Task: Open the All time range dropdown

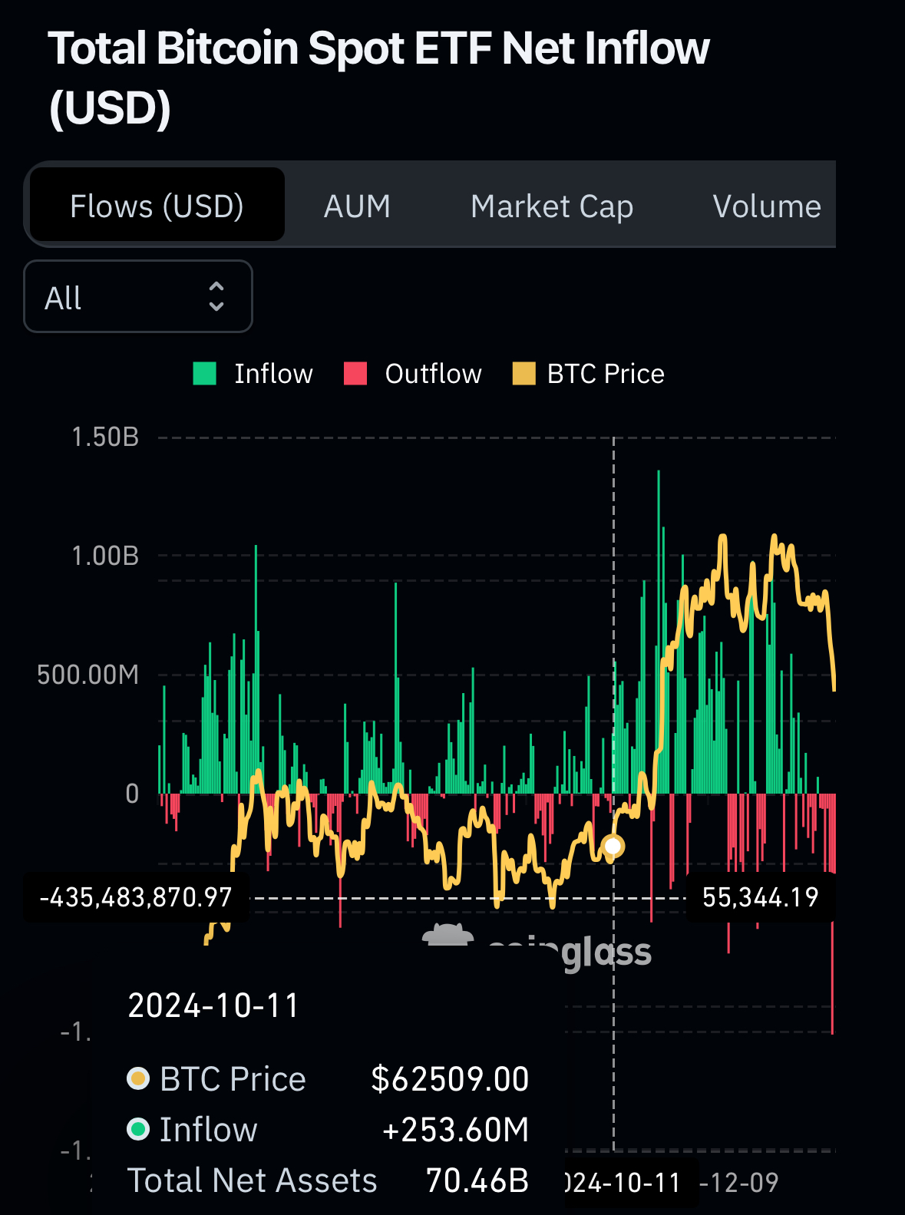Action: (138, 297)
